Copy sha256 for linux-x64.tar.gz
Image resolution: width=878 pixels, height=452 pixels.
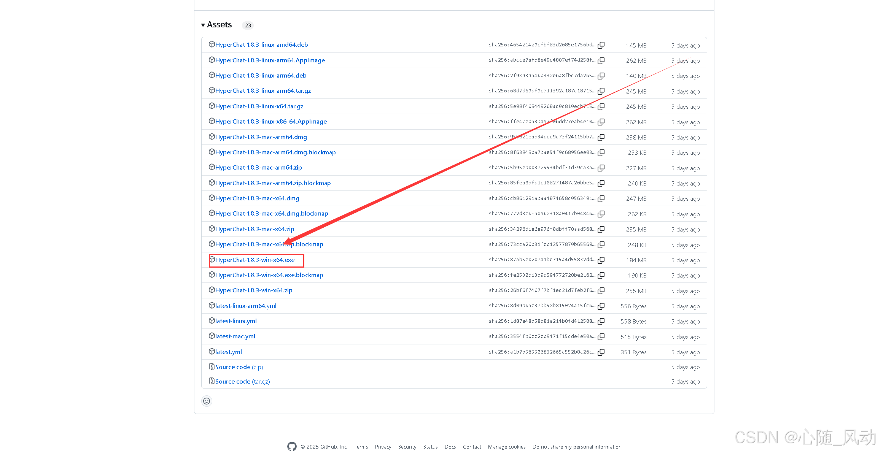point(601,106)
